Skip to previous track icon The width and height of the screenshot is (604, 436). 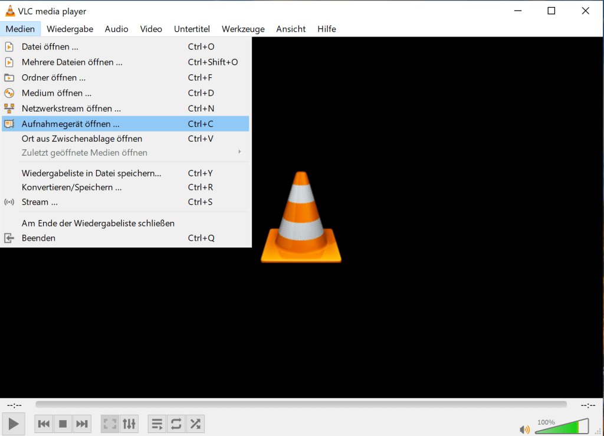tap(44, 424)
